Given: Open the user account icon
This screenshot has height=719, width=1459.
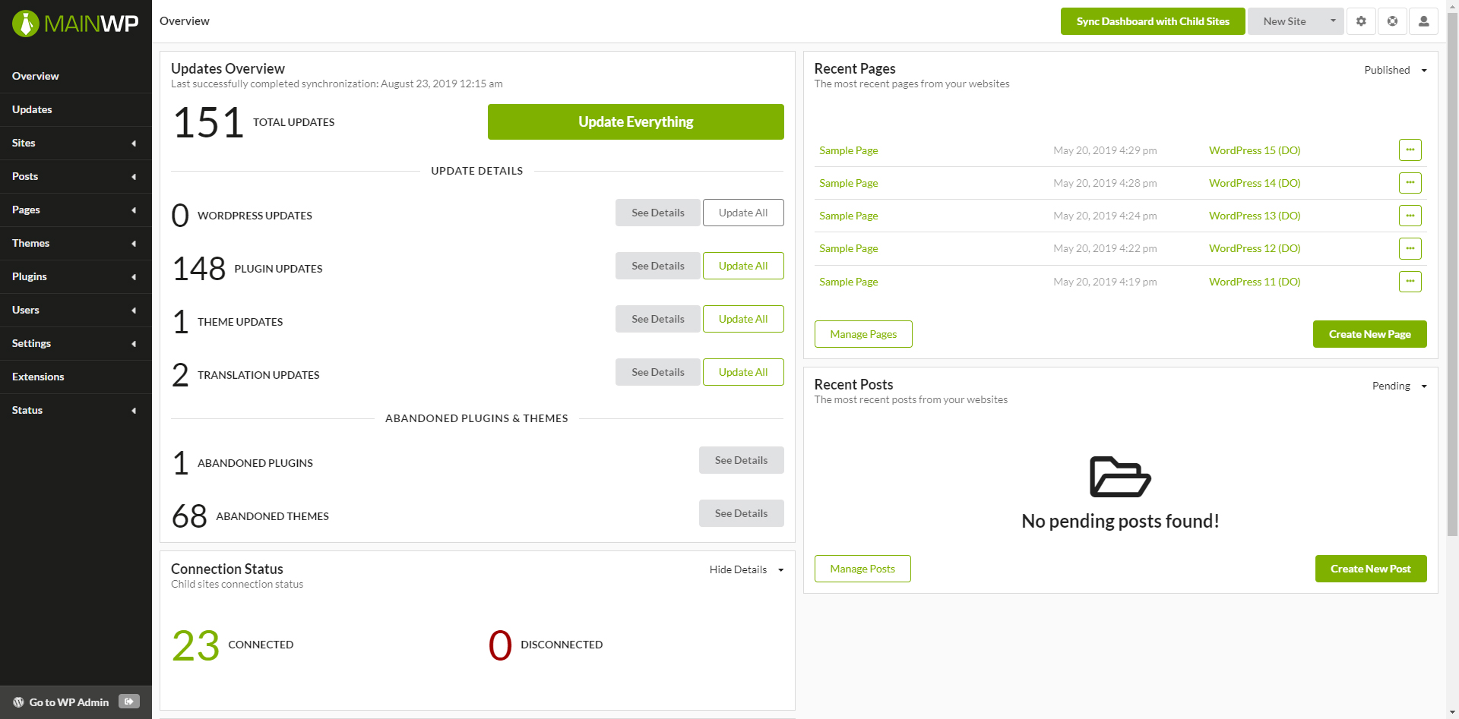Looking at the screenshot, I should 1423,21.
